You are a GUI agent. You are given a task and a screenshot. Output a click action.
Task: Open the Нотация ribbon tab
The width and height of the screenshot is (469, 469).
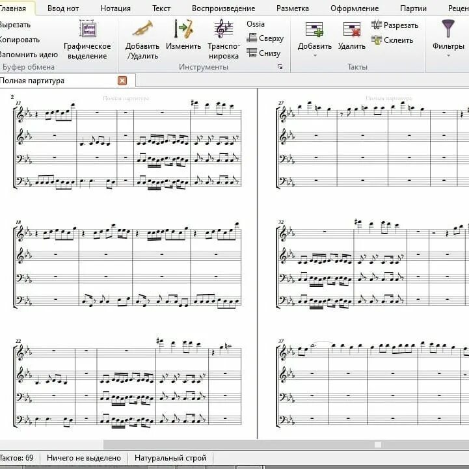[115, 8]
